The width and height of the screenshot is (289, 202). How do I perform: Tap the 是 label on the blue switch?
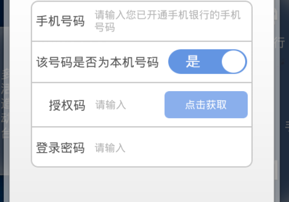(x=193, y=62)
